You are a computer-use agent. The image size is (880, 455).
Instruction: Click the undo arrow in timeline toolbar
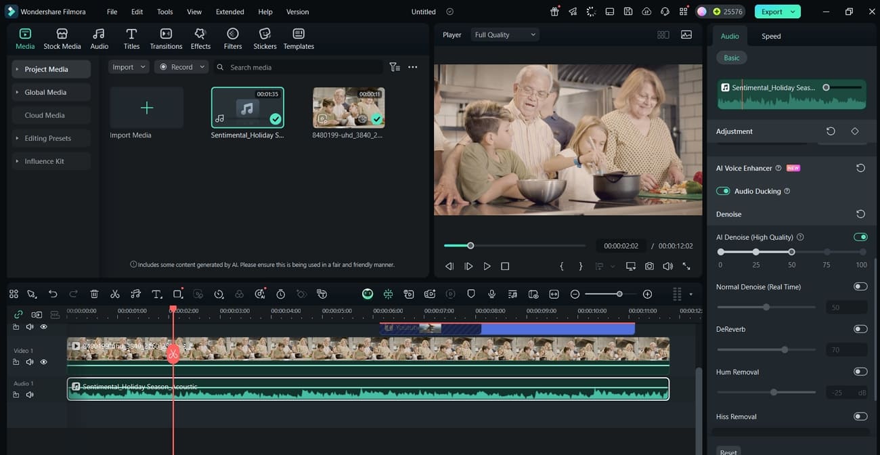(53, 294)
